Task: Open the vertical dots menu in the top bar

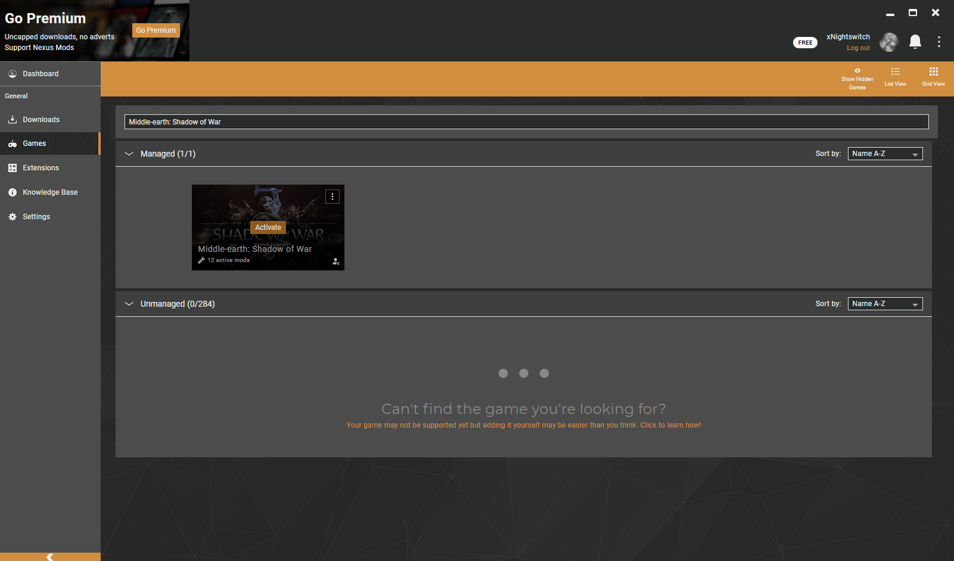Action: [x=939, y=42]
